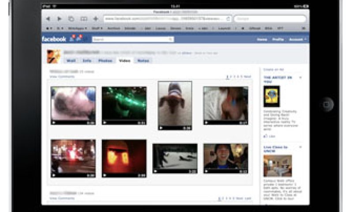
Task: Tap the plus add-bookmark icon
Action: pos(96,19)
